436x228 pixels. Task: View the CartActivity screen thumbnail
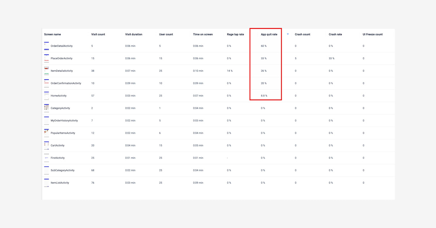pyautogui.click(x=46, y=145)
